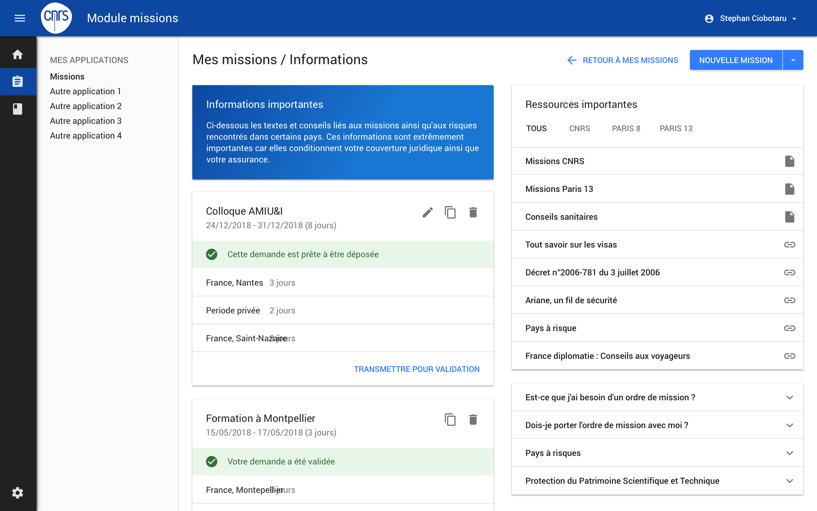Duplicate the Colloque AMIU&I mission

click(x=450, y=212)
